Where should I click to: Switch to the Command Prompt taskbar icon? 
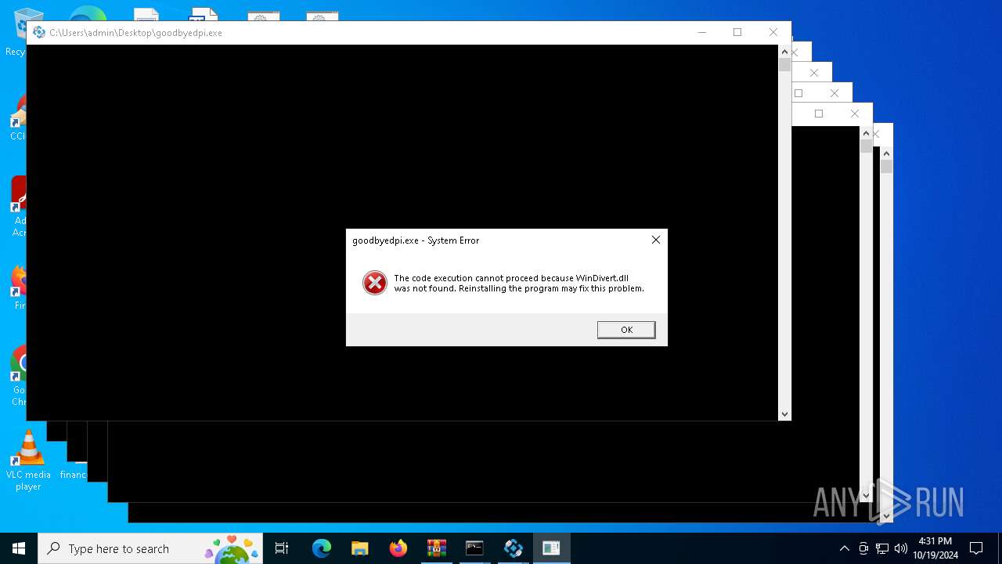click(474, 548)
